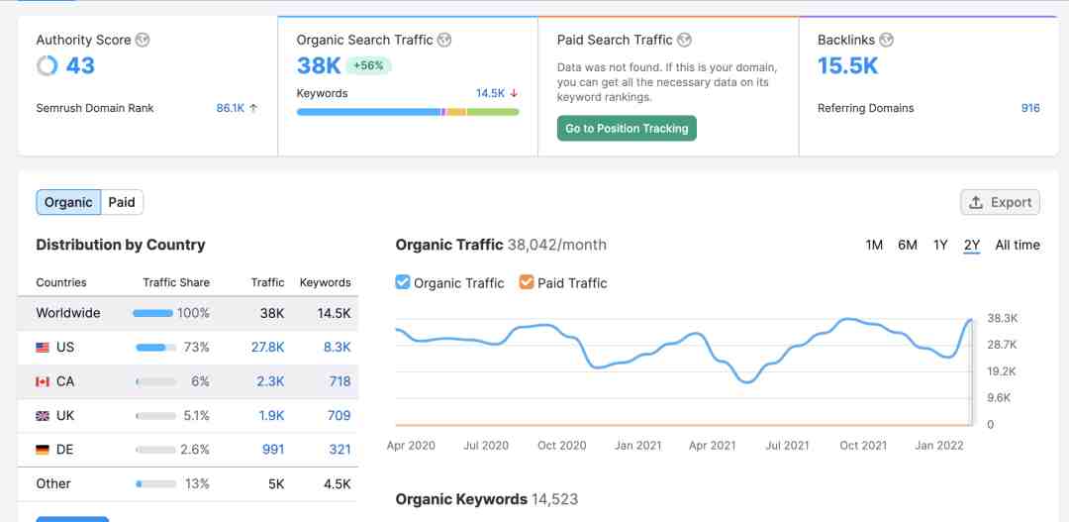This screenshot has height=522, width=1069.
Task: Click the US flag icon
Action: point(43,348)
